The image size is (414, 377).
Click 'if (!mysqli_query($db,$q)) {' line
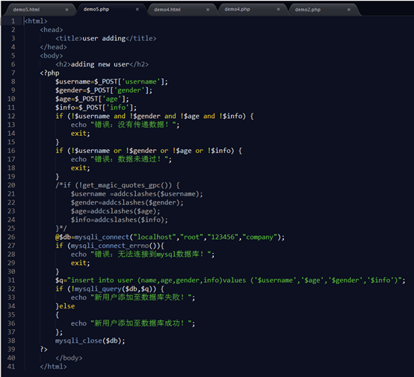click(x=110, y=289)
